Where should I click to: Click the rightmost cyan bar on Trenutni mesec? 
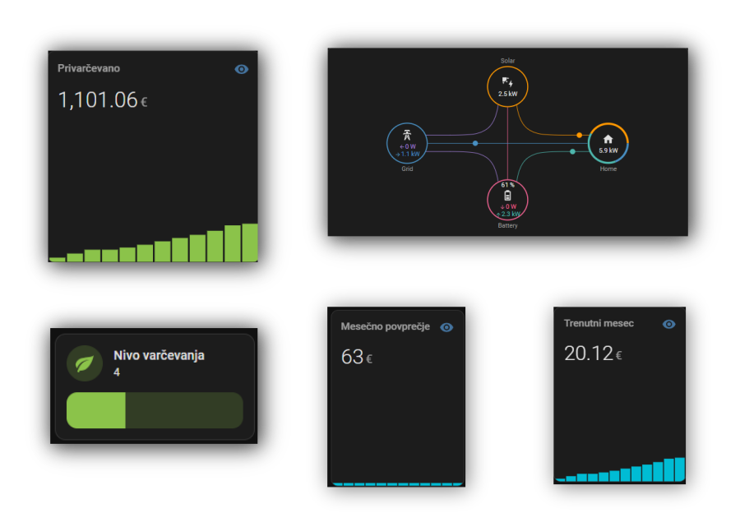point(679,469)
